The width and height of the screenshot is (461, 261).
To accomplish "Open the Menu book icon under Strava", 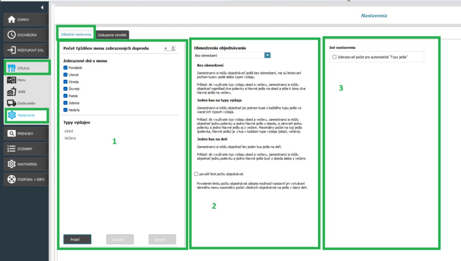I will [11, 80].
